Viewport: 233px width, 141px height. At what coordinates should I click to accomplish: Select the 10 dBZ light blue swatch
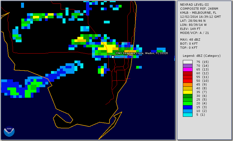click(x=187, y=111)
